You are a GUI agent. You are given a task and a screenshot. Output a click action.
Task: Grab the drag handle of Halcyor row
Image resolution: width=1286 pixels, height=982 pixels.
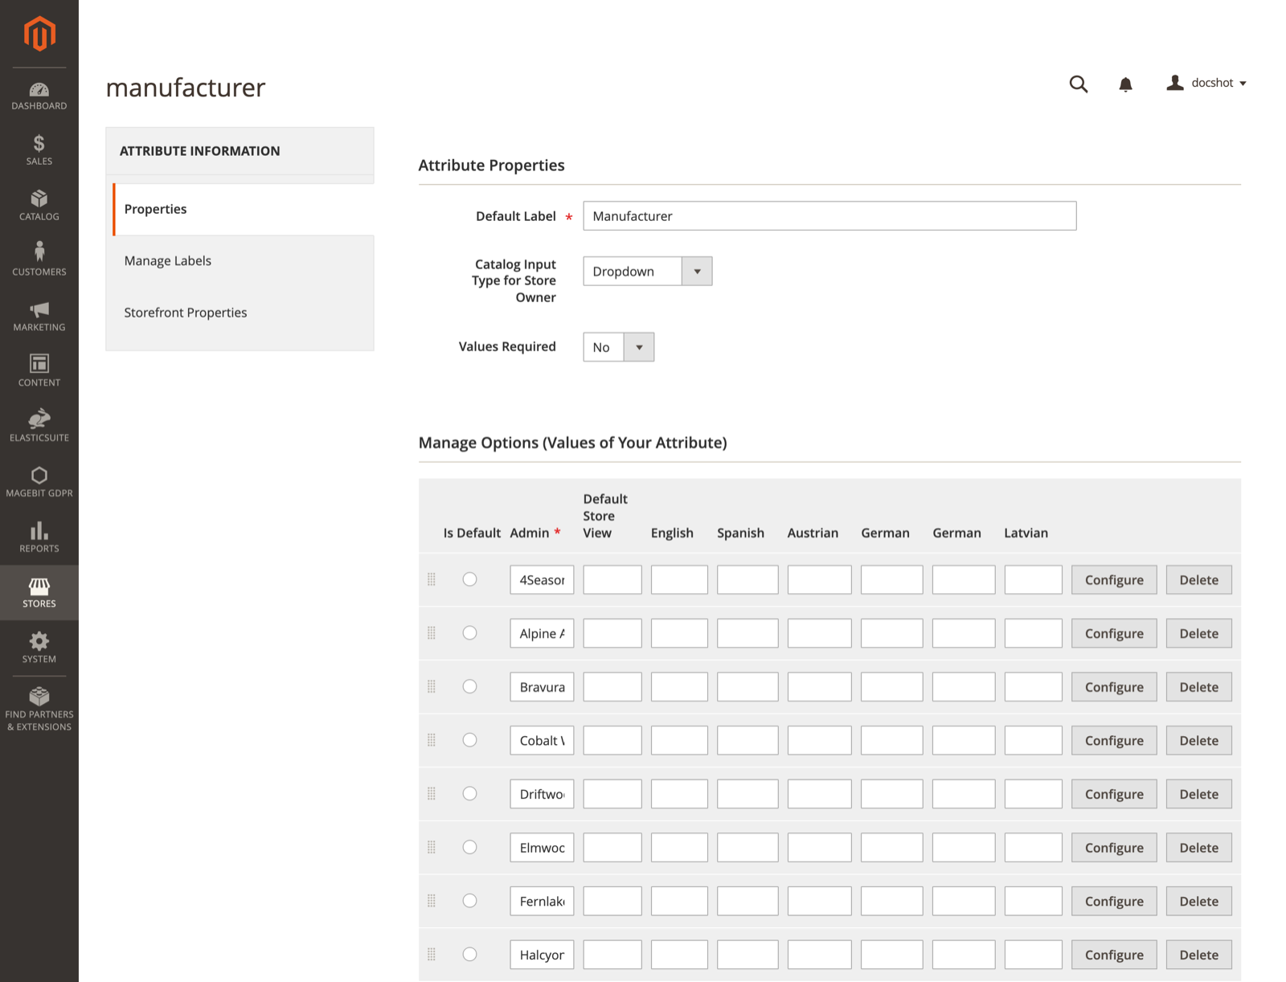click(x=432, y=955)
